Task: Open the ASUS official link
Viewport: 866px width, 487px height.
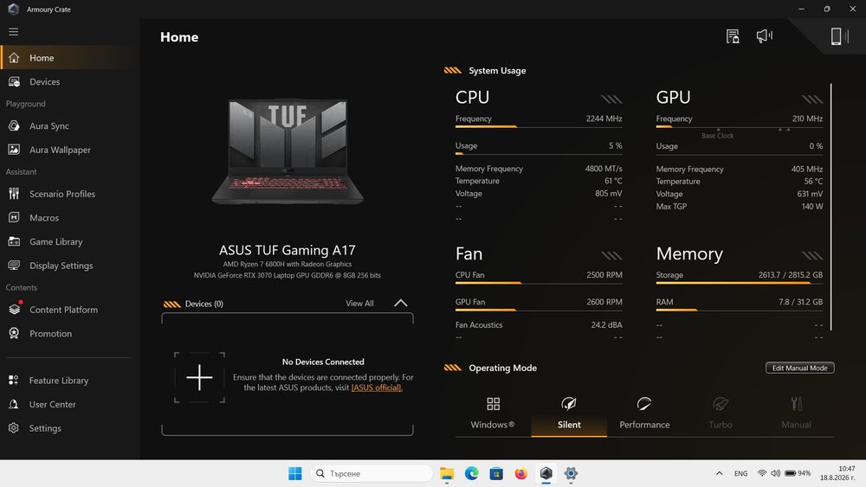Action: pos(377,388)
